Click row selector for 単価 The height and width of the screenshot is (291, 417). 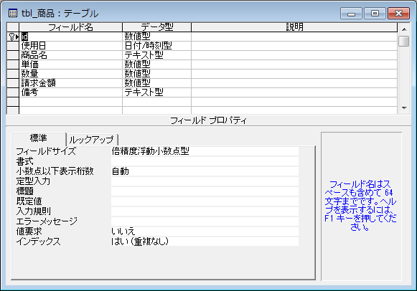point(13,65)
